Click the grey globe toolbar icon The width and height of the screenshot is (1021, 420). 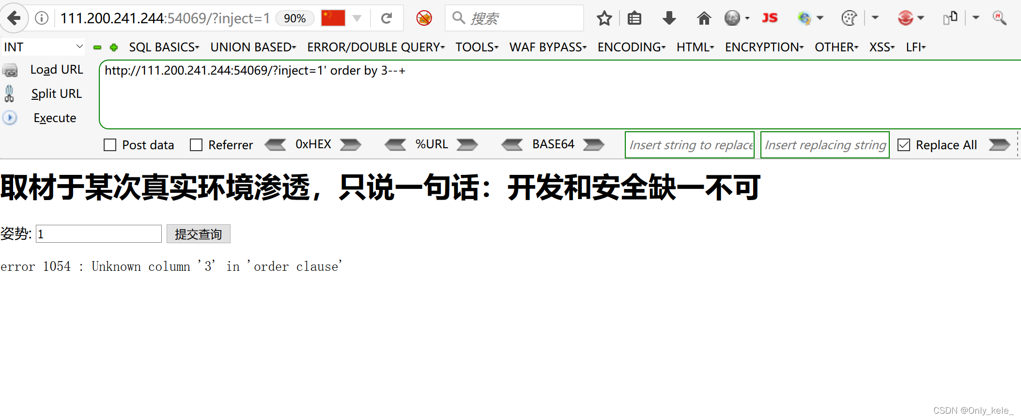point(732,18)
